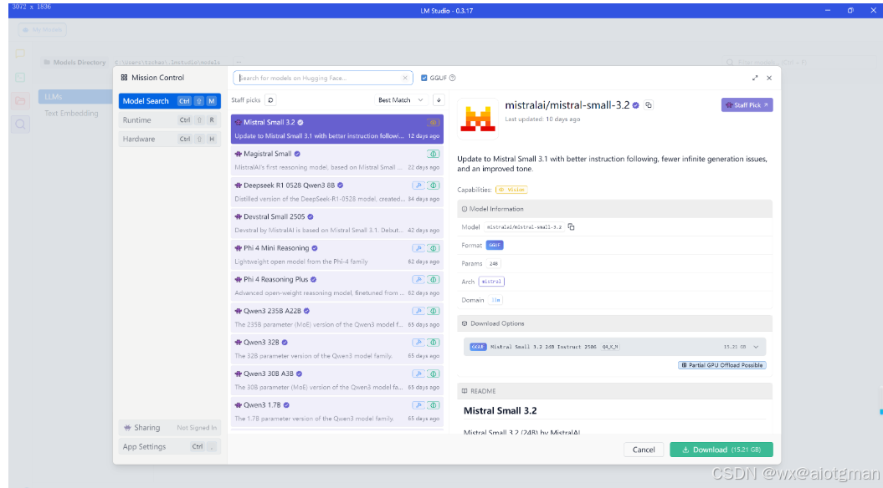Toggle sort direction arrow button
The width and height of the screenshot is (883, 488).
pyautogui.click(x=439, y=100)
